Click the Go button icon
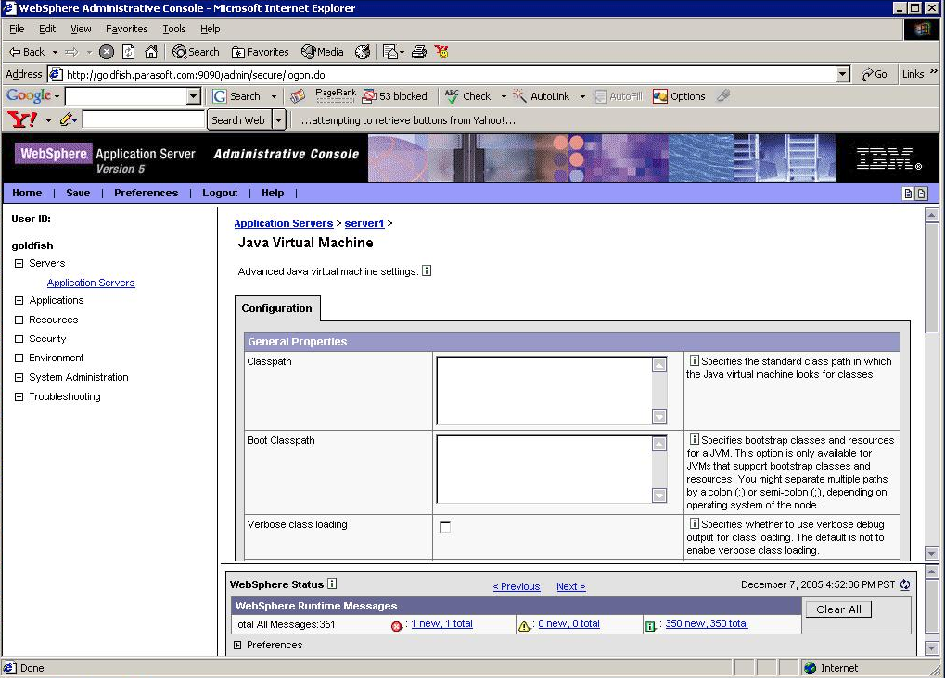This screenshot has height=678, width=945. tap(875, 74)
